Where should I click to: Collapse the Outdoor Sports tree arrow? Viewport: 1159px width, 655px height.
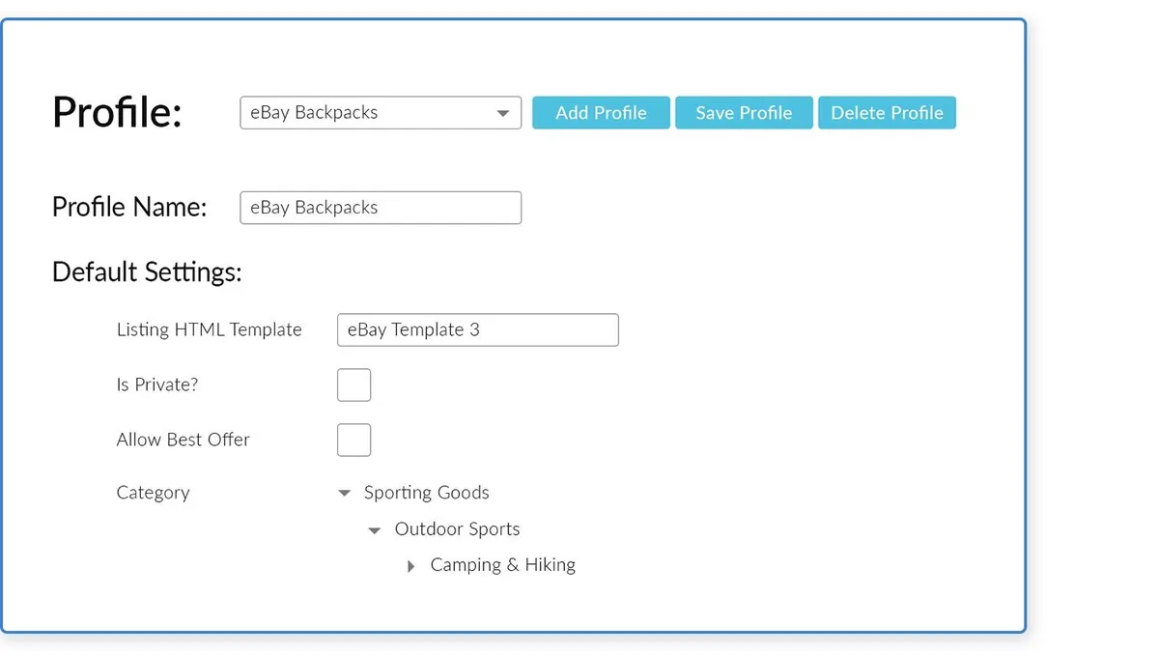pos(375,530)
